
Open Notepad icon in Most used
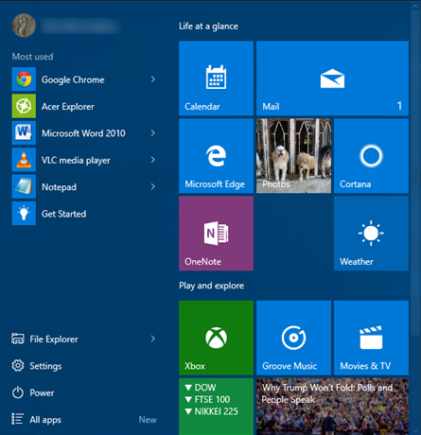tap(24, 186)
